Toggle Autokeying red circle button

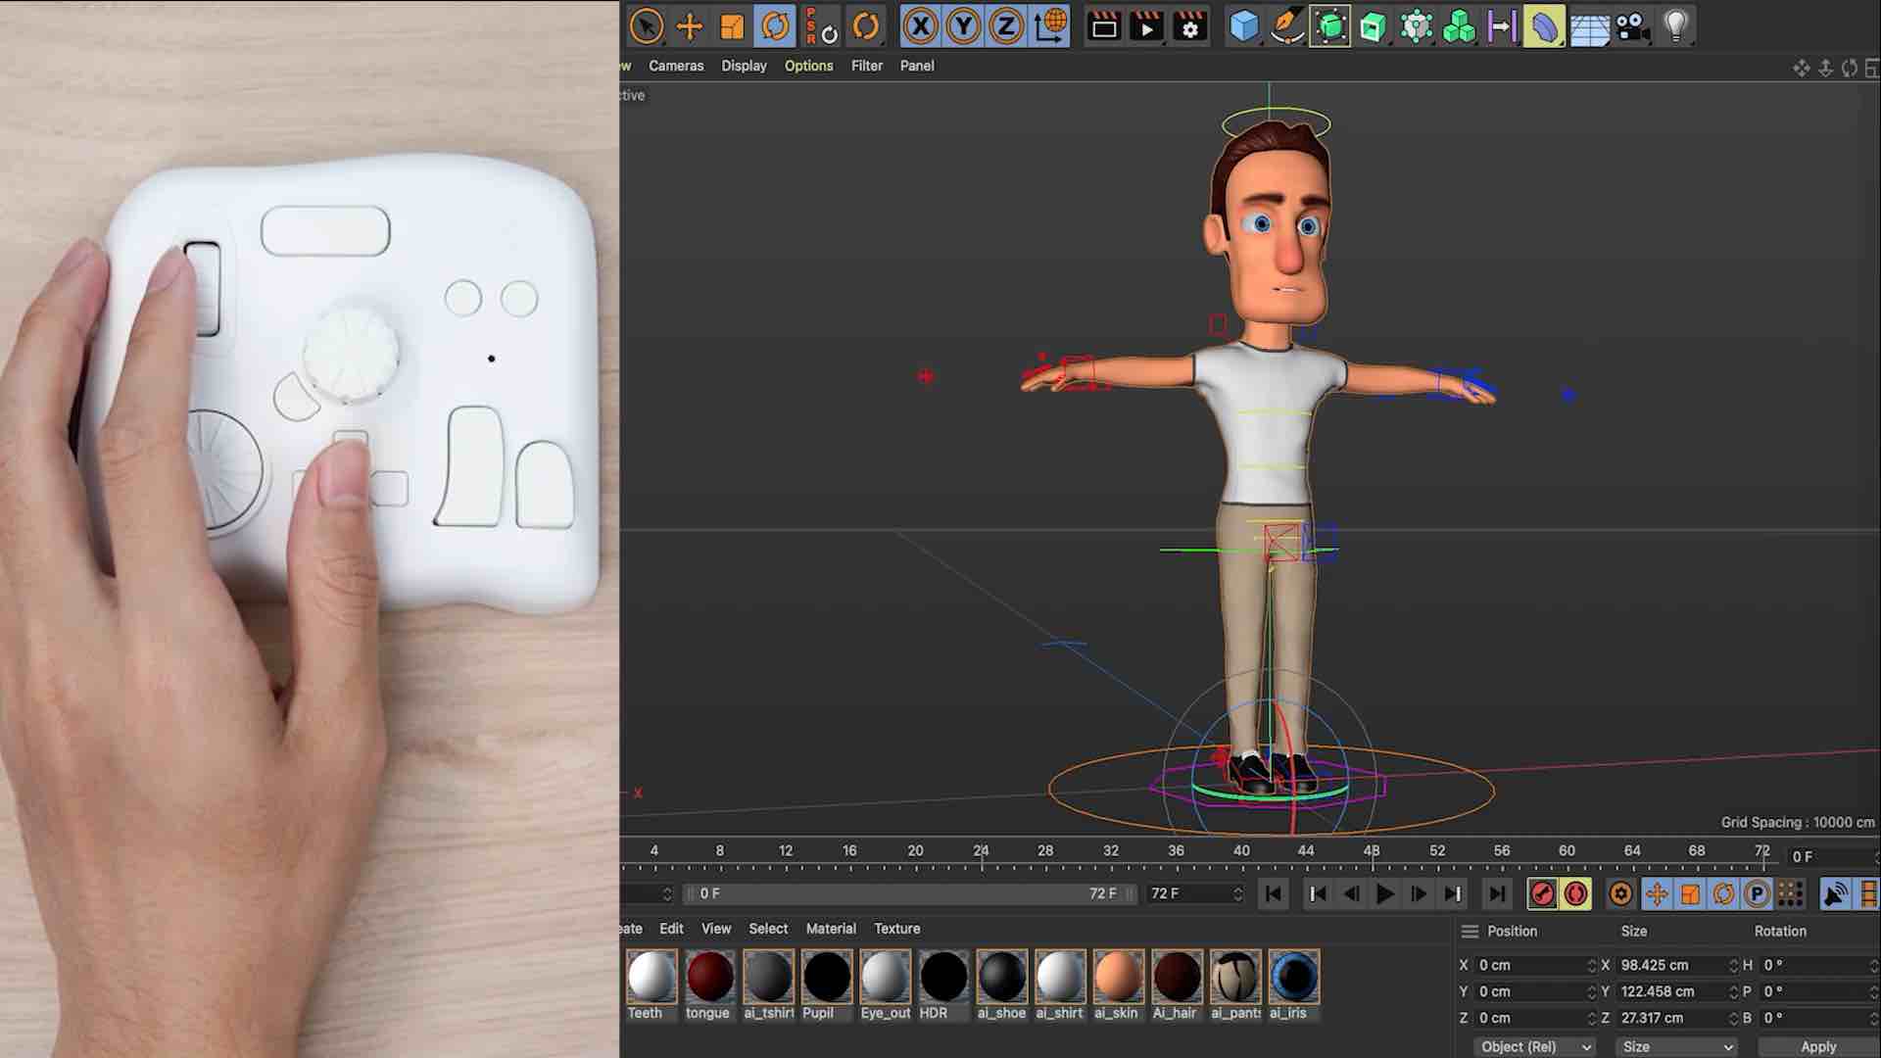[x=1576, y=893]
